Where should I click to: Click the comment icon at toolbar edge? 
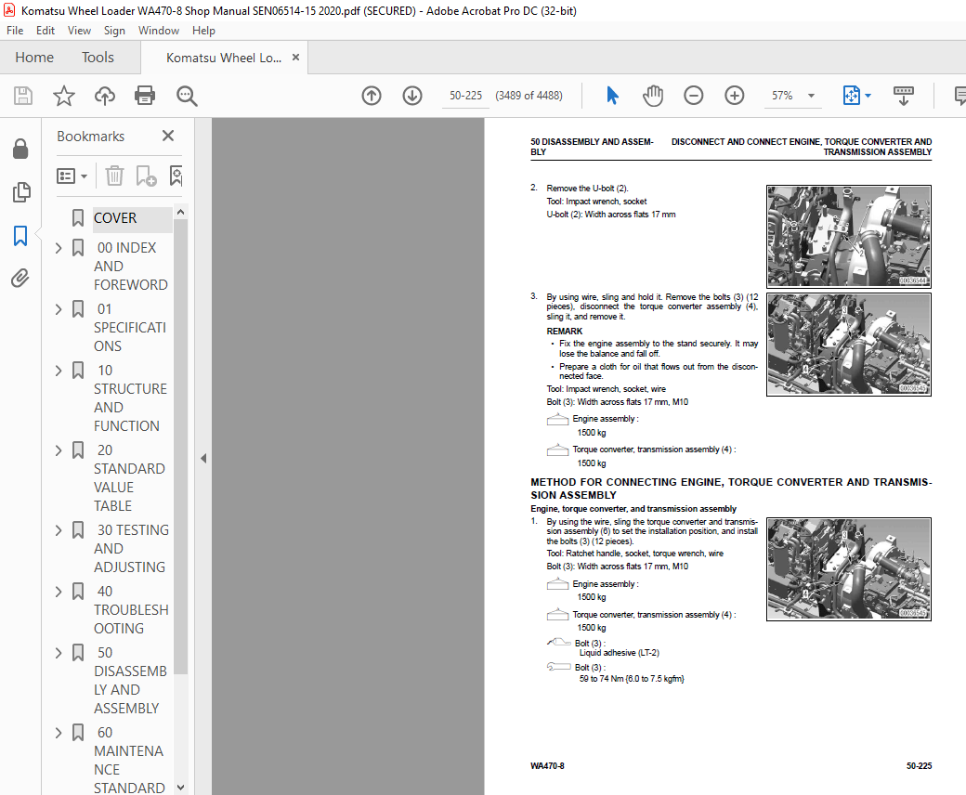[x=959, y=96]
